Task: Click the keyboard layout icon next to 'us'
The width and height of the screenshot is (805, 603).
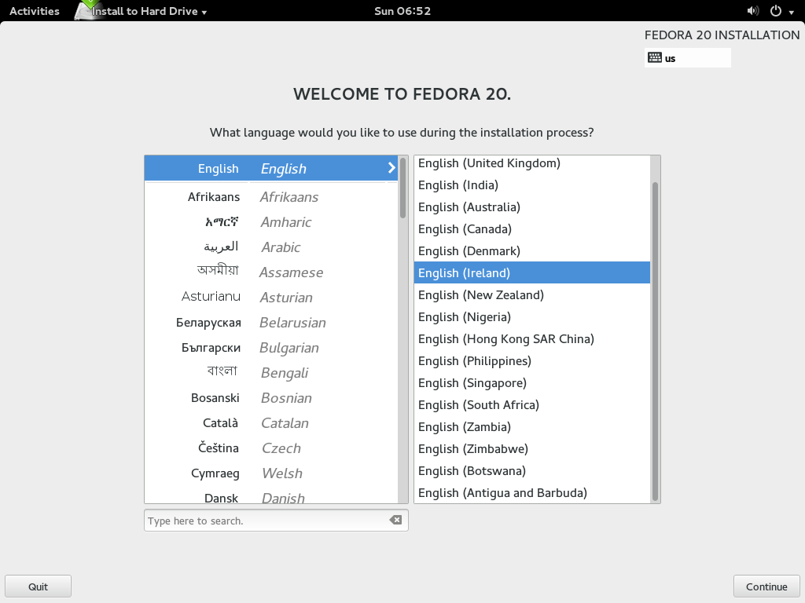Action: click(655, 57)
